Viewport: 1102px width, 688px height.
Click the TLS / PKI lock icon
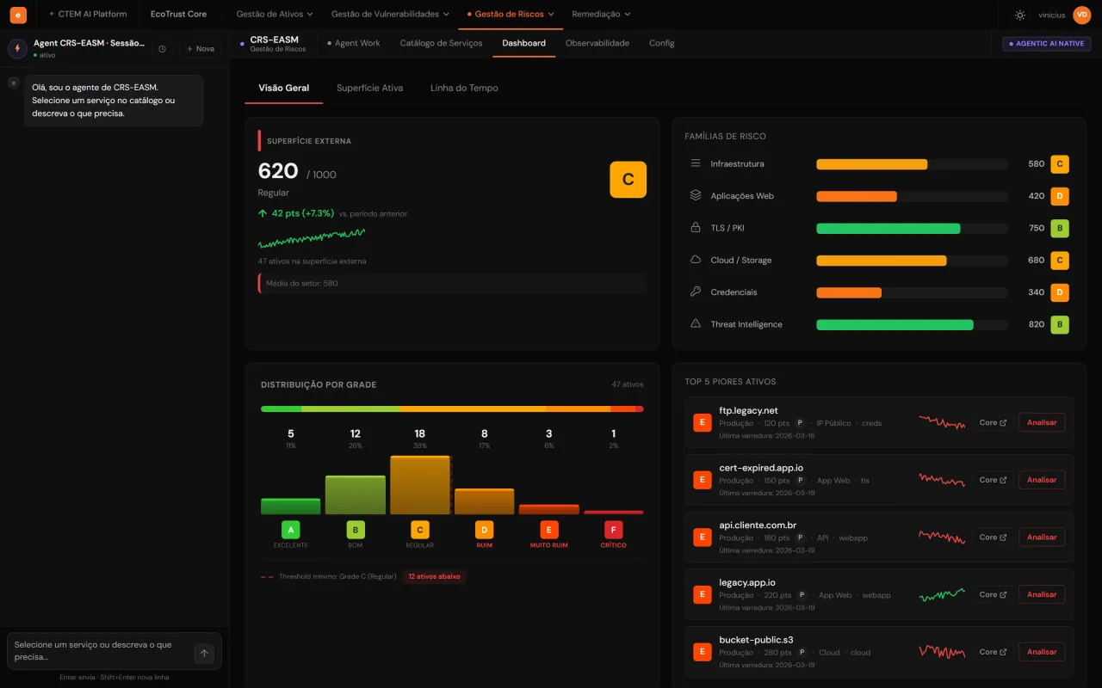coord(696,228)
